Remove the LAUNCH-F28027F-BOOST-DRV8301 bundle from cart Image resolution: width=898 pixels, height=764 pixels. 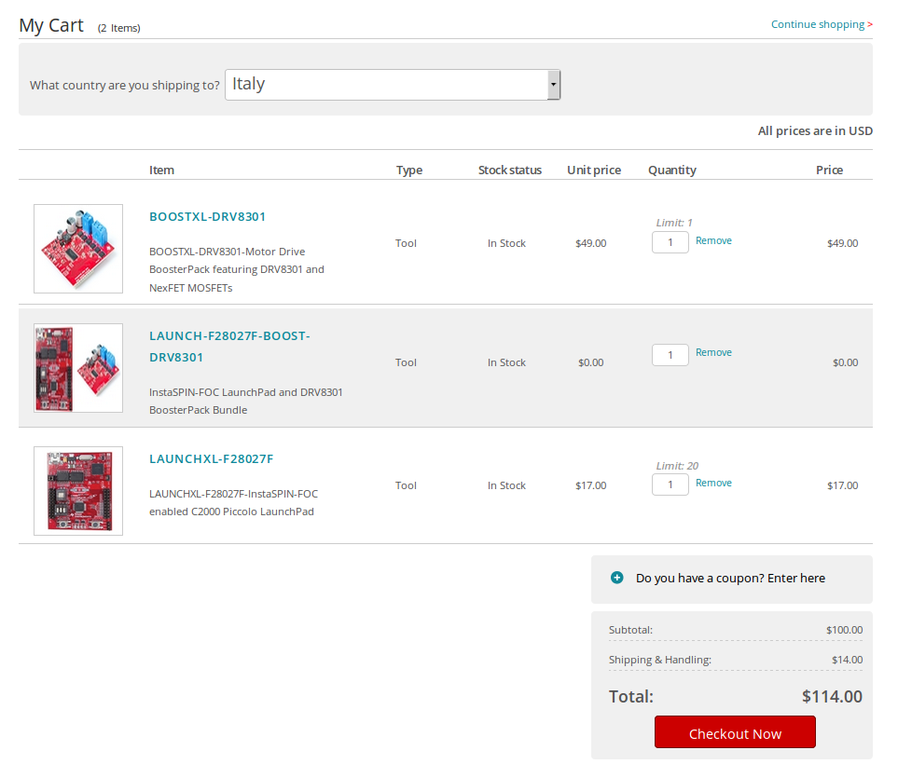tap(713, 352)
